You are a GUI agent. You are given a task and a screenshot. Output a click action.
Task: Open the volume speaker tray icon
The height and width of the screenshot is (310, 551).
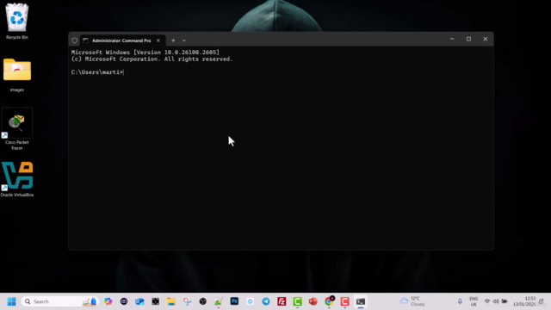(x=496, y=301)
